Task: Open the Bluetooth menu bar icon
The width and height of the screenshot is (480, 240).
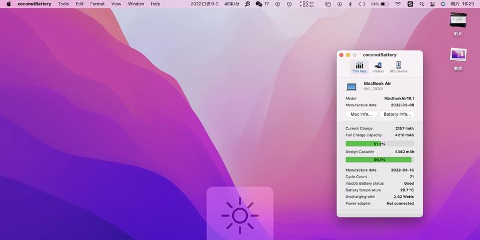Action: (350, 4)
